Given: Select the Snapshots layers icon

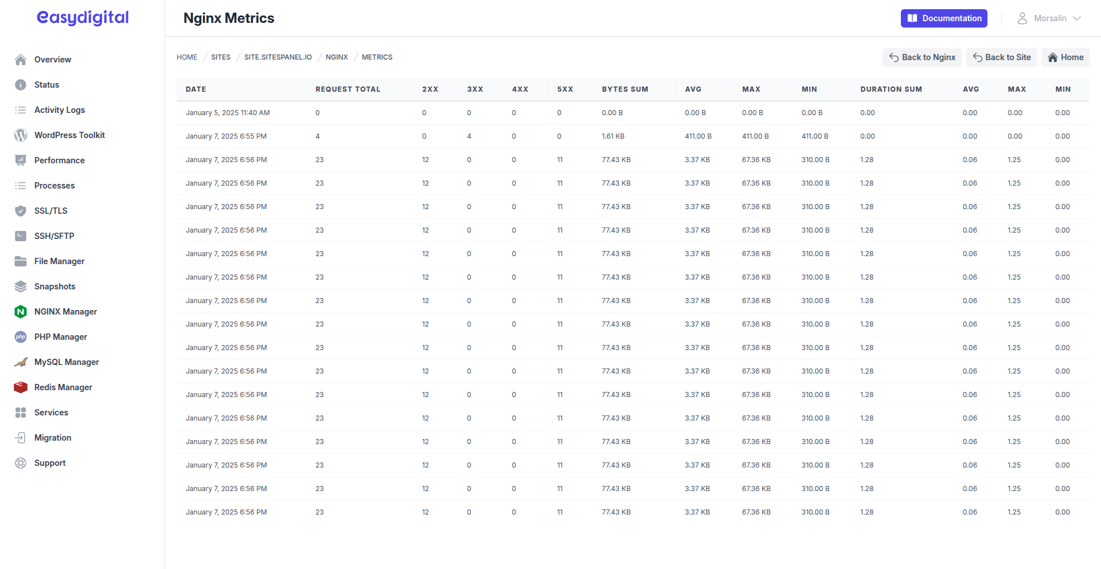Looking at the screenshot, I should [x=21, y=287].
